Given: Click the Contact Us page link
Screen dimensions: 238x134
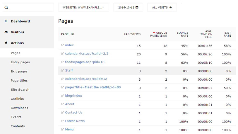Looking at the screenshot, I should click(74, 112).
